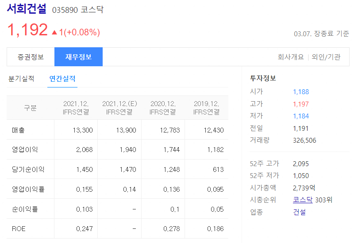
Task: Click operating profit value 2,068
Action: (x=85, y=150)
